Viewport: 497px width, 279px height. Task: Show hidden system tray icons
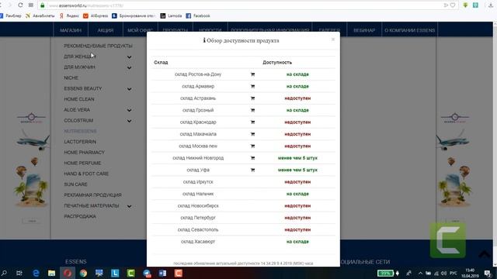pyautogui.click(x=420, y=273)
